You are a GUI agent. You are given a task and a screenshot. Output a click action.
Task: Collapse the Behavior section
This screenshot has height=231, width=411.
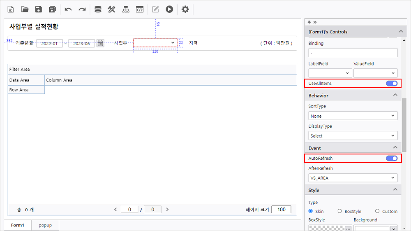[395, 96]
